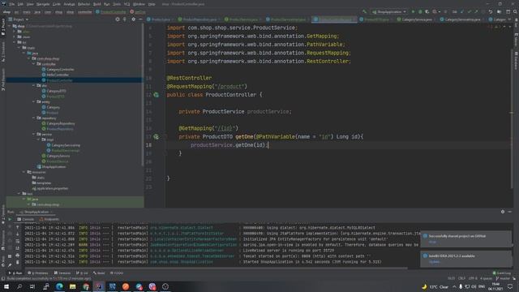Image resolution: width=519 pixels, height=292 pixels.
Task: Toggle soft-wrap in console
Action: [x=18, y=242]
